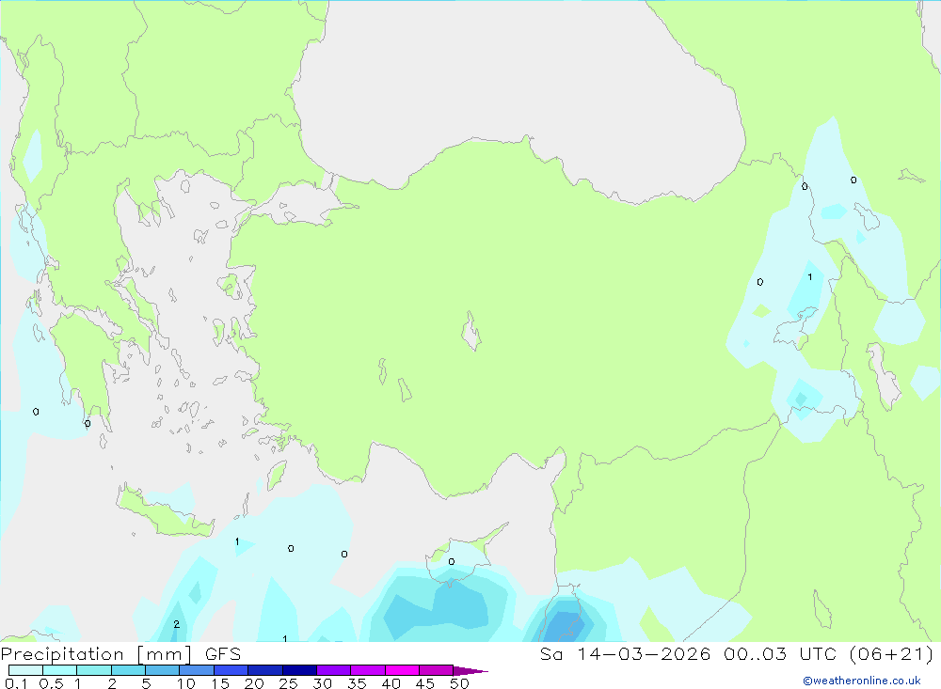Click the 25–30 mm dark navy swatch
Image resolution: width=941 pixels, height=689 pixels.
coord(299,670)
